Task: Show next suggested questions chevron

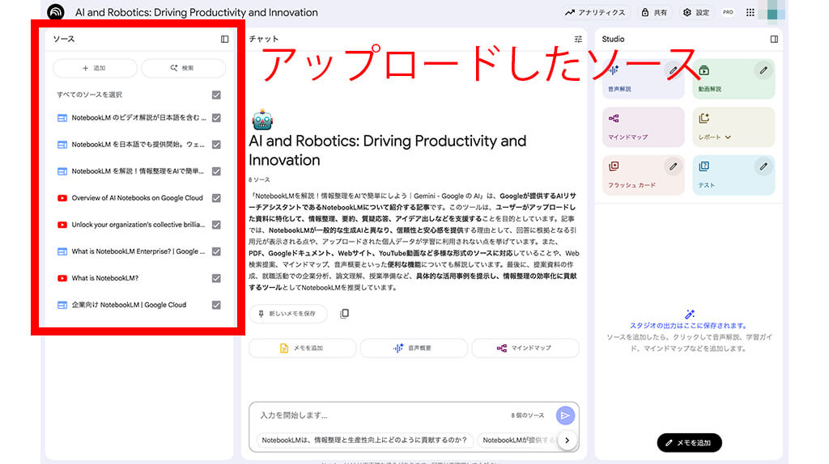Action: coord(568,441)
